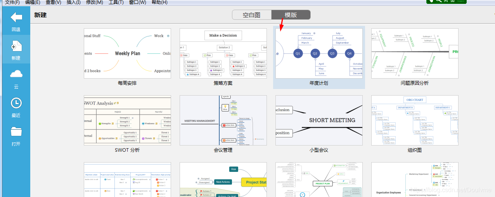Pick the PROJECT PLAN template thumbnail
This screenshot has width=495, height=197.
pos(319,180)
